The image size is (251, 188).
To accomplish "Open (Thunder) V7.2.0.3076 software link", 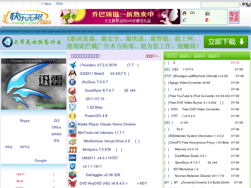I will pos(109,65).
